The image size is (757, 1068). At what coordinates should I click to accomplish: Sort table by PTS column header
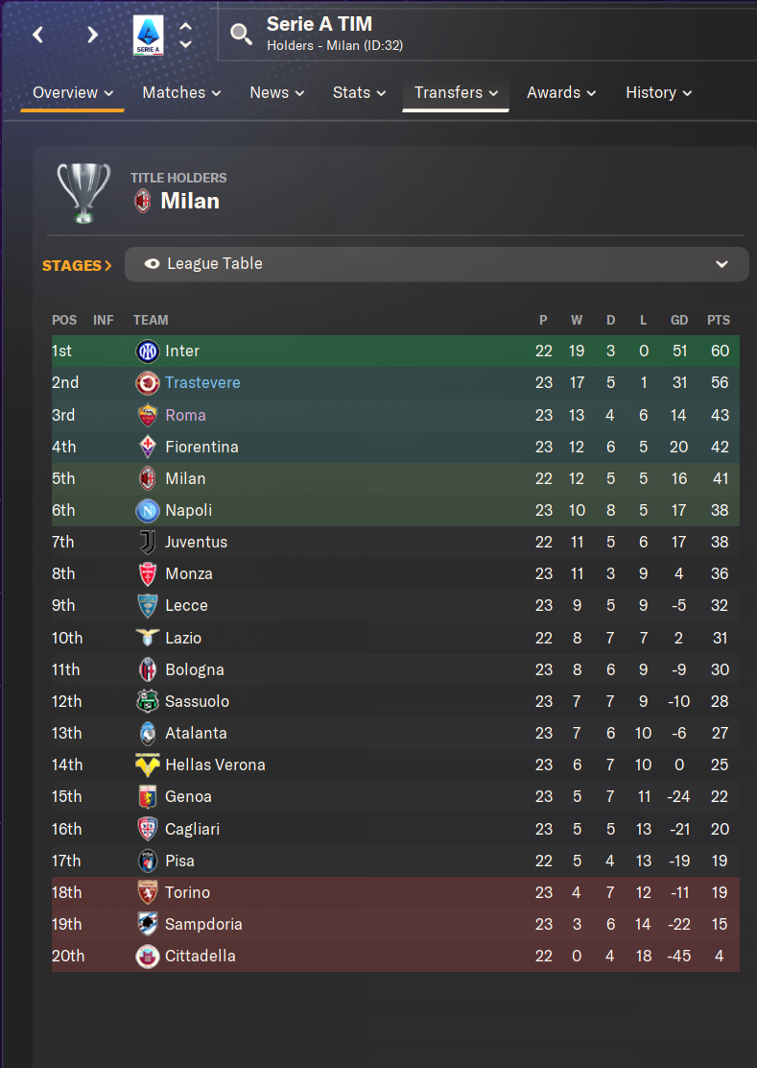point(719,320)
